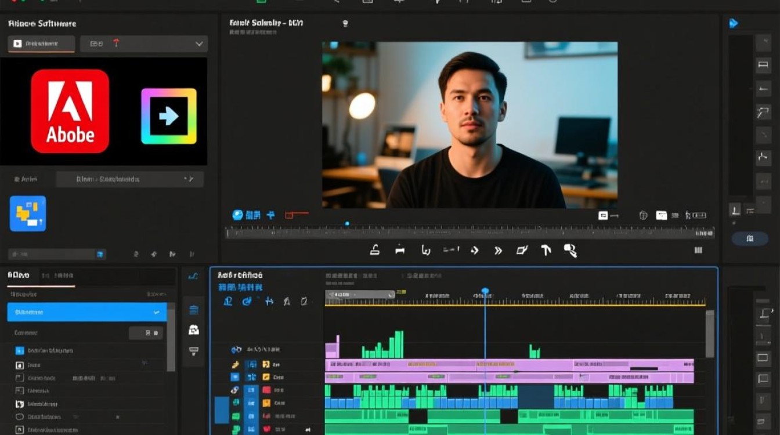Click the blue playhead marker on the timeline ruler
This screenshot has width=780, height=435.
point(485,291)
